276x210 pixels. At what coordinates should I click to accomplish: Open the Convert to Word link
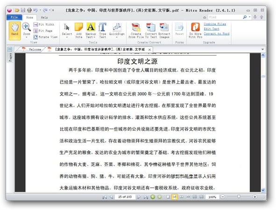tap(217, 34)
